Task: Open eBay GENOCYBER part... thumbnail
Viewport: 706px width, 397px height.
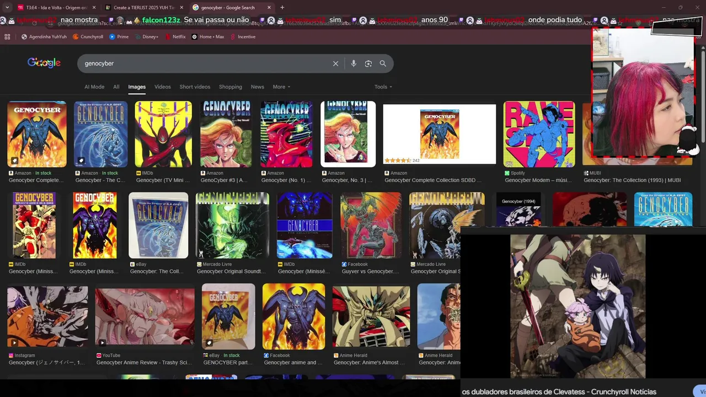Action: point(228,316)
